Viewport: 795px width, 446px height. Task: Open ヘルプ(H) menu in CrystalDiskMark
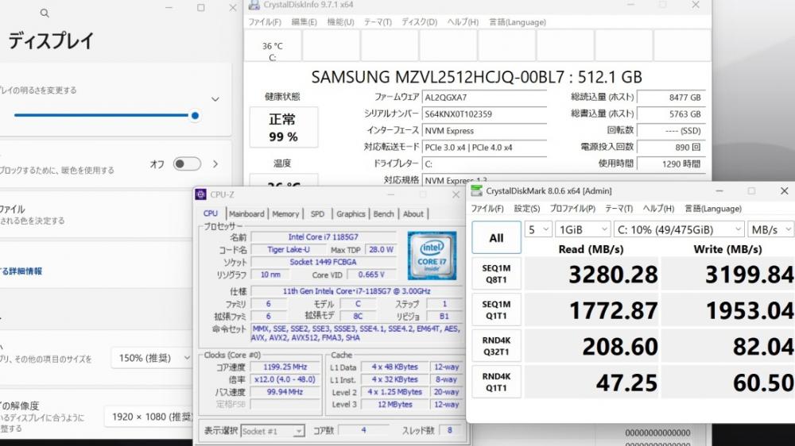pyautogui.click(x=658, y=209)
